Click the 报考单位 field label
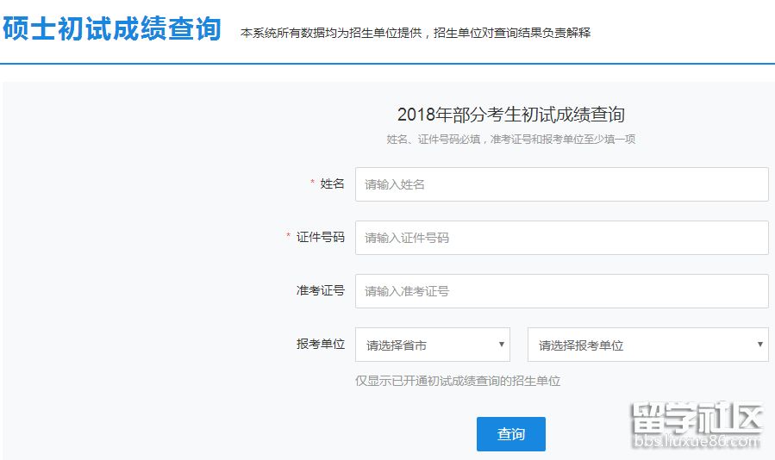Image resolution: width=775 pixels, height=460 pixels. 320,344
